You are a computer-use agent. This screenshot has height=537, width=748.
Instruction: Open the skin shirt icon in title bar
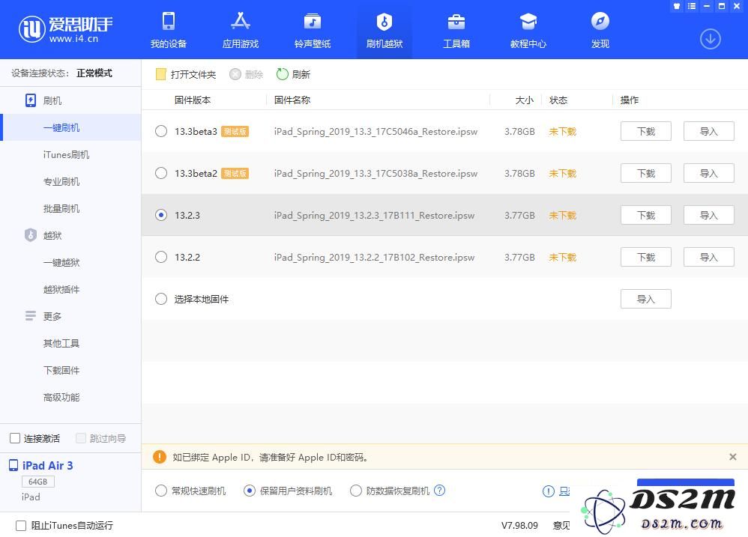pyautogui.click(x=677, y=6)
